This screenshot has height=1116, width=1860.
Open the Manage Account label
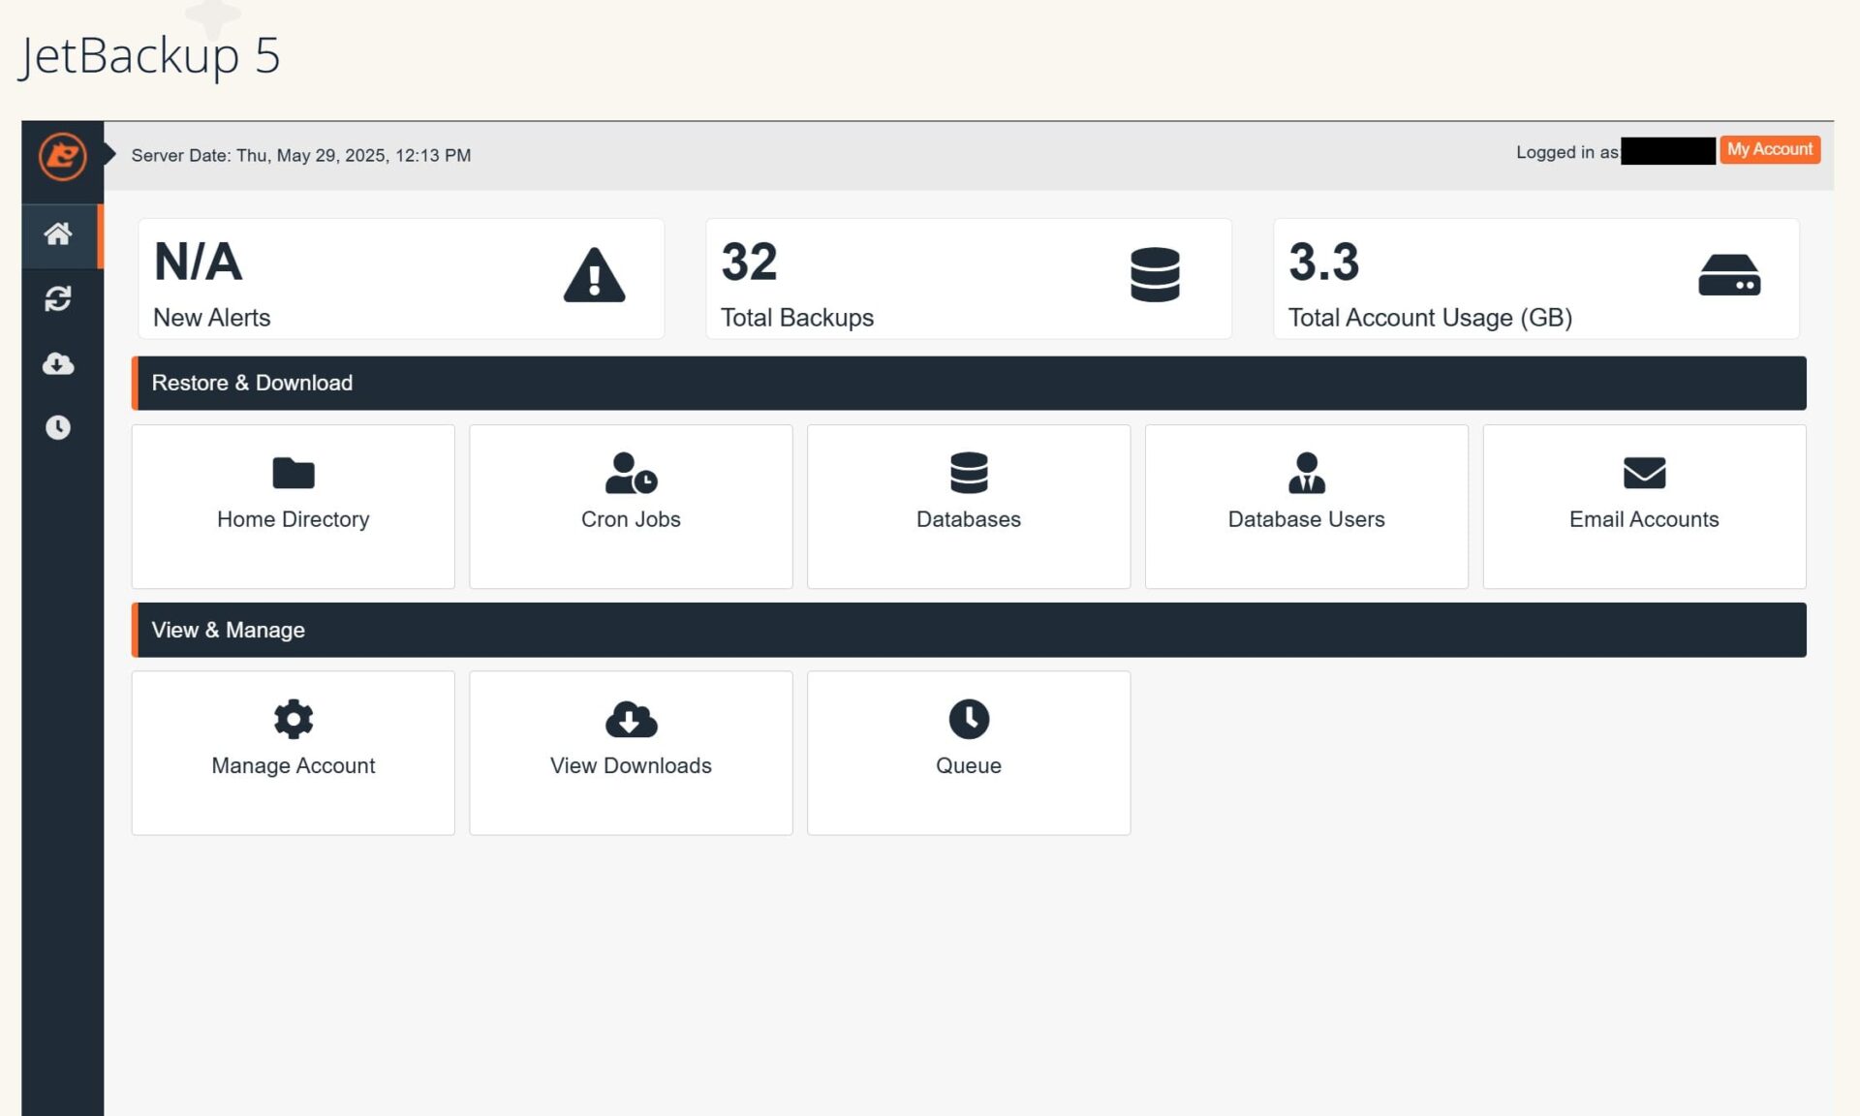click(294, 765)
